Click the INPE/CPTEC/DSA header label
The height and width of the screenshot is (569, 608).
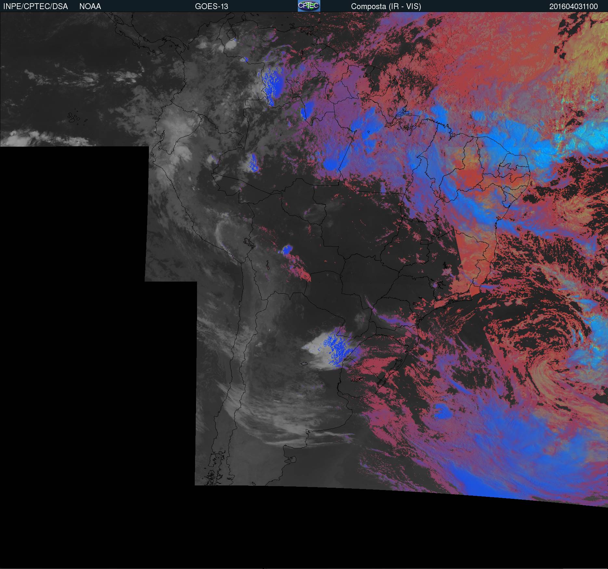coord(35,6)
